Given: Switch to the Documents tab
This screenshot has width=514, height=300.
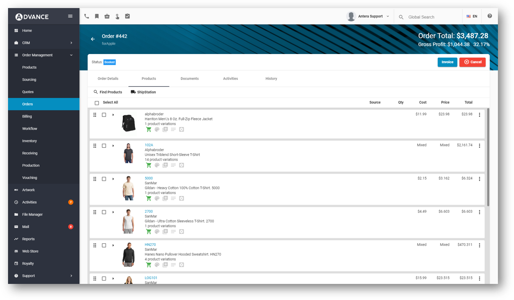Looking at the screenshot, I should (189, 79).
